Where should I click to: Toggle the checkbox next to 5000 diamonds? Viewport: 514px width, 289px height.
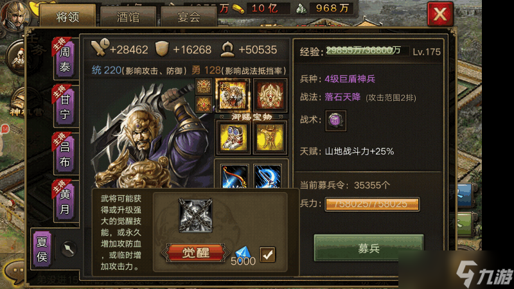(267, 254)
